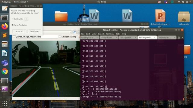The width and height of the screenshot is (193, 108).
Task: Click the green circular tray icon
Action: click(172, 2)
